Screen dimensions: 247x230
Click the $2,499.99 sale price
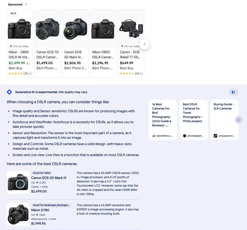coord(17,63)
